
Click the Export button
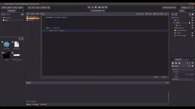[x=20, y=8]
